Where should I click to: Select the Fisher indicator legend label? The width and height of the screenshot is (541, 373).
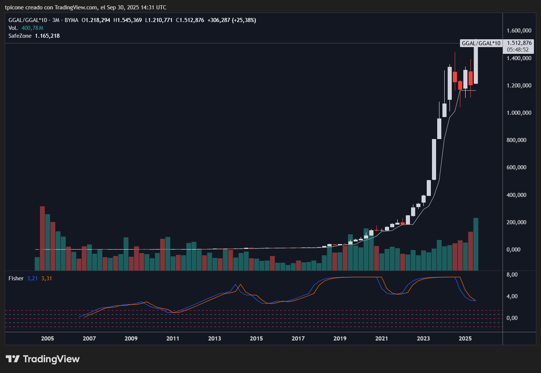coord(16,278)
